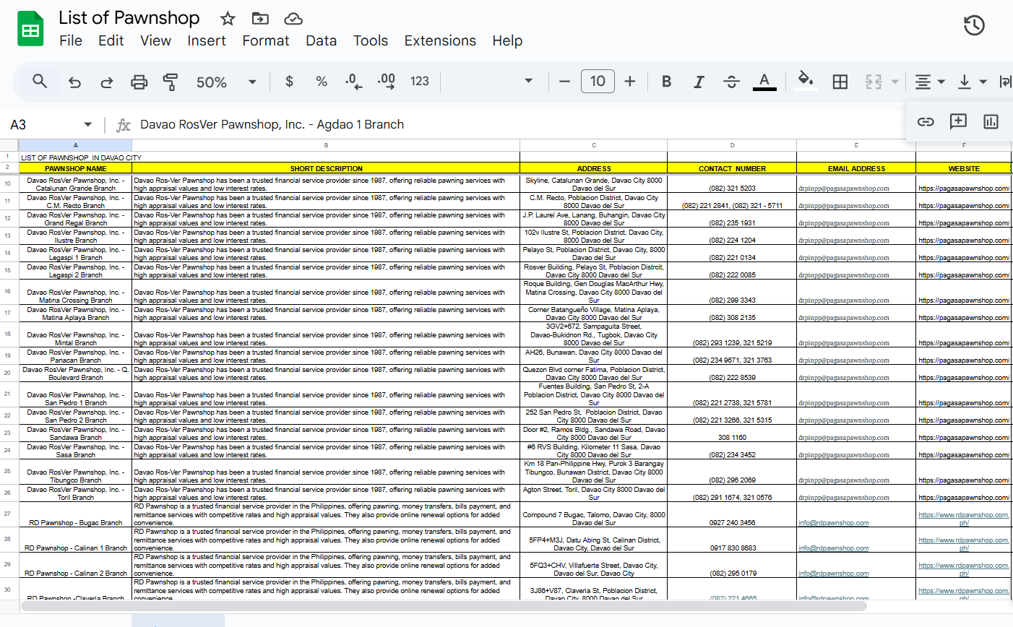
Task: Select column D header
Action: (x=732, y=145)
